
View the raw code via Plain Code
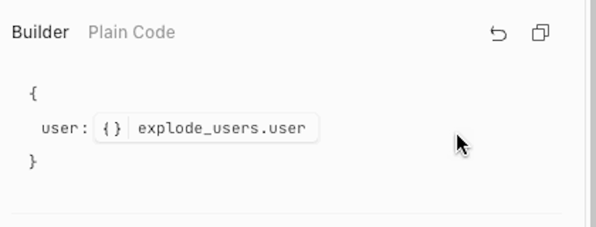[132, 33]
